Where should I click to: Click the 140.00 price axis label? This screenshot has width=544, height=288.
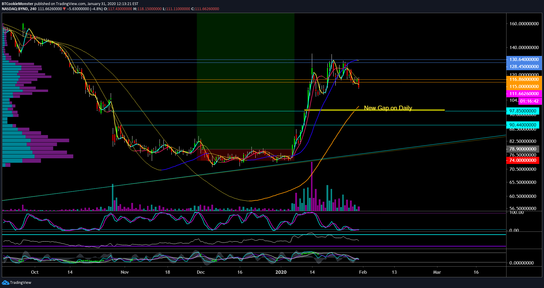pos(524,48)
